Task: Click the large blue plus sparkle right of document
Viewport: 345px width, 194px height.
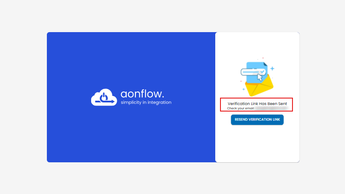Action: [x=272, y=69]
